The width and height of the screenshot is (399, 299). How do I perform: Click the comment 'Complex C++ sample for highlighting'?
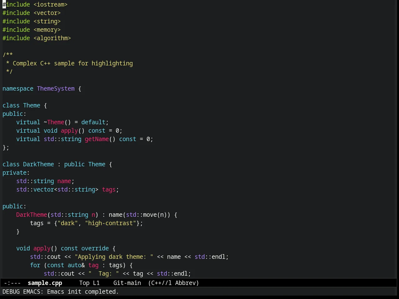pos(73,63)
